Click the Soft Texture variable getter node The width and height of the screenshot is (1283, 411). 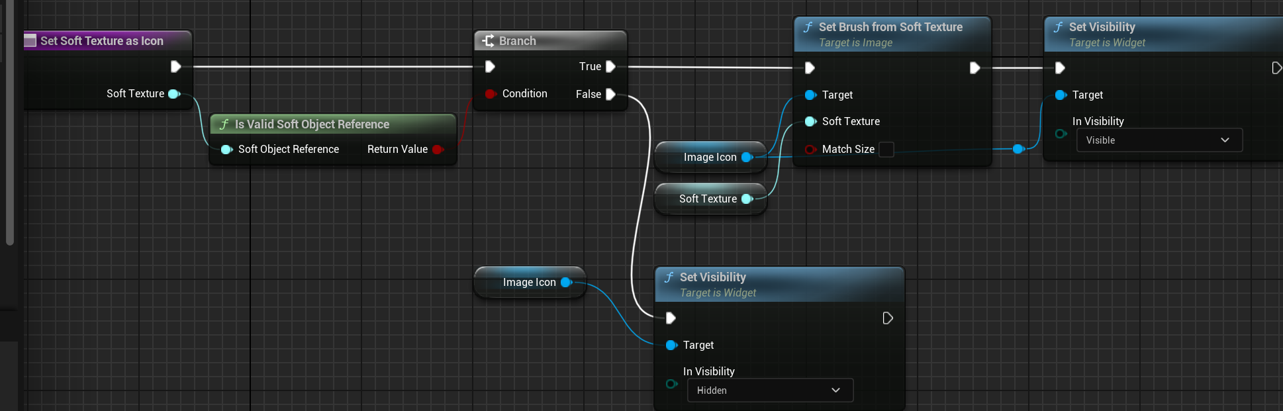(x=708, y=199)
